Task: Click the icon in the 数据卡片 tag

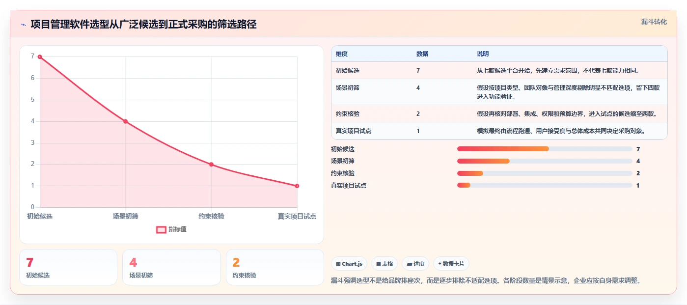Action: pyautogui.click(x=440, y=264)
